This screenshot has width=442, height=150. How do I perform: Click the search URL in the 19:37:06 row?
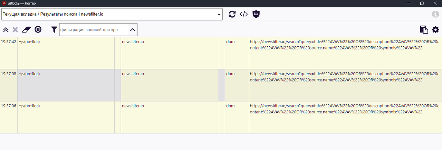click(345, 109)
